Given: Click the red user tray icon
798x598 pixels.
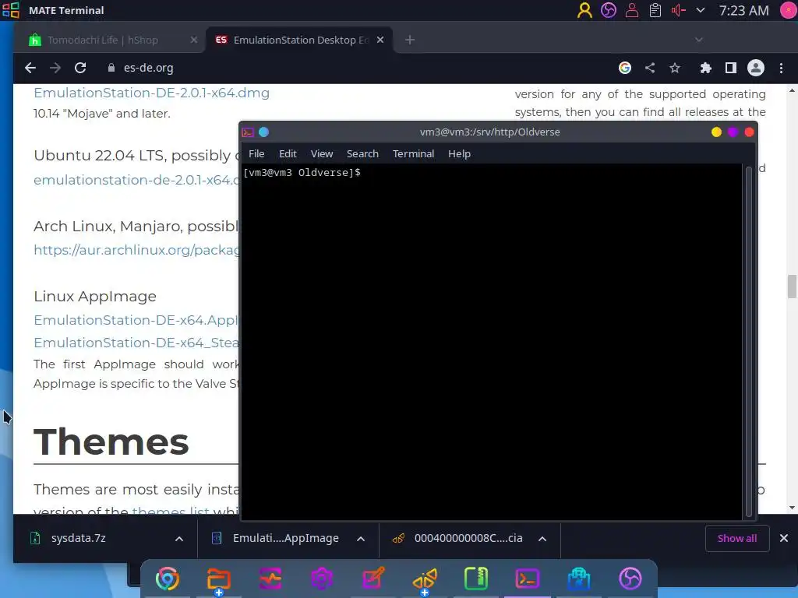Looking at the screenshot, I should coord(631,10).
